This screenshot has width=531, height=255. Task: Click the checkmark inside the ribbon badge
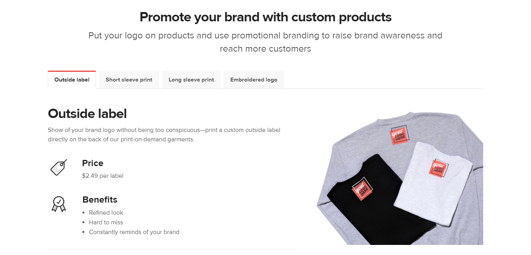58,201
